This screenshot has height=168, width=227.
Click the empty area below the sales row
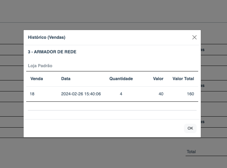tap(112, 106)
